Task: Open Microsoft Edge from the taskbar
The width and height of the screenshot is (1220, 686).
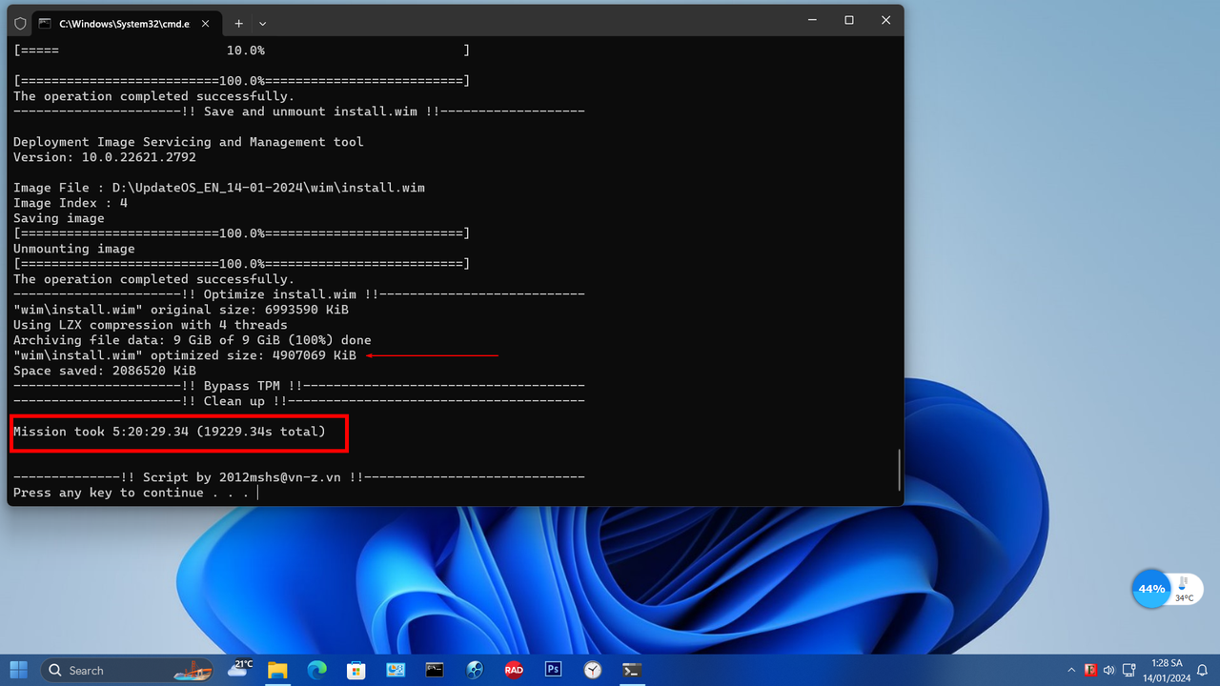Action: pos(315,670)
